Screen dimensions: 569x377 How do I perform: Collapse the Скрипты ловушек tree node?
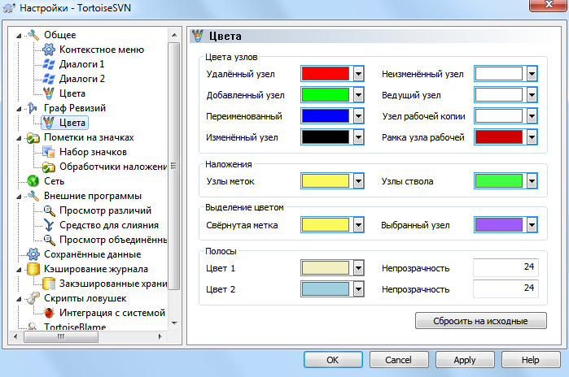(x=19, y=299)
